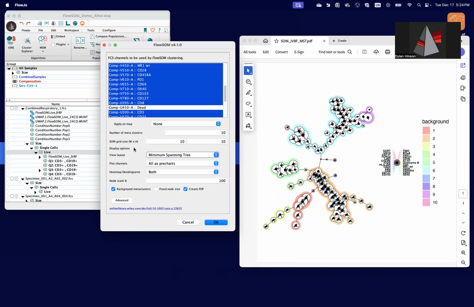Click the question mark help icon

click(x=159, y=30)
